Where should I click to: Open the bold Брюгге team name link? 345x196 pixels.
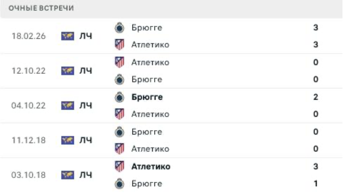pyautogui.click(x=147, y=97)
